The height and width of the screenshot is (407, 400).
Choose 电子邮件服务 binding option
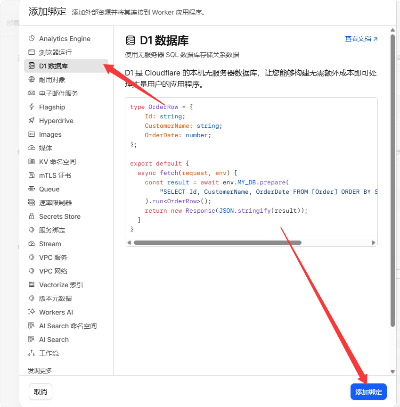click(66, 93)
